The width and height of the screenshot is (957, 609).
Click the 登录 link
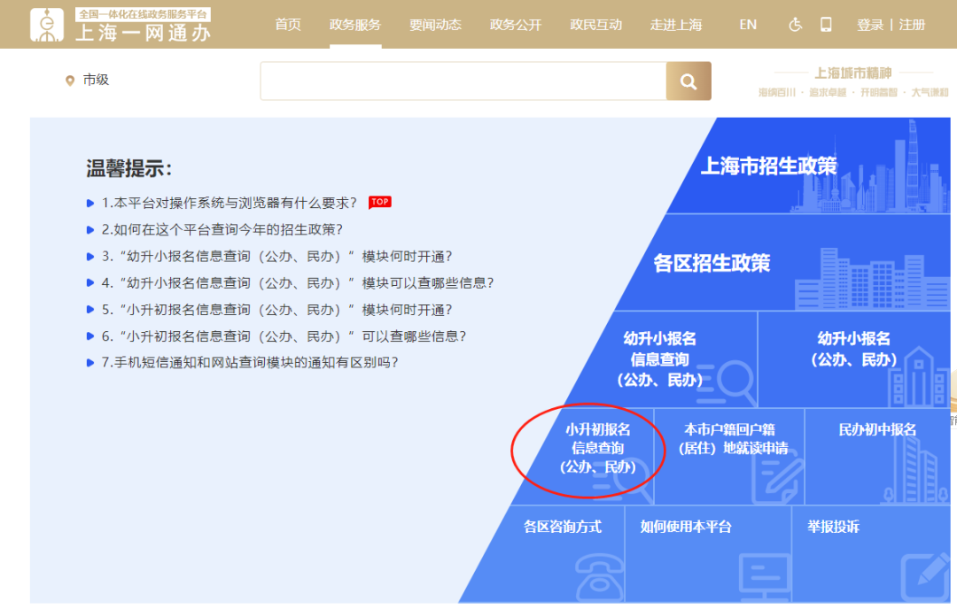point(870,25)
